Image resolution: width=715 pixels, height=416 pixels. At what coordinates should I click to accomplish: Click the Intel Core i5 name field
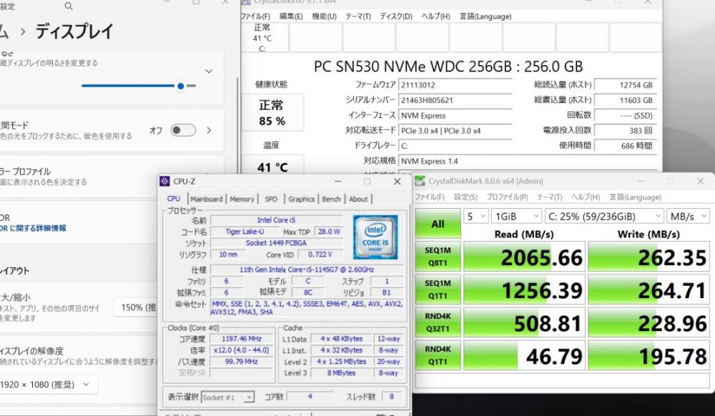coord(276,220)
